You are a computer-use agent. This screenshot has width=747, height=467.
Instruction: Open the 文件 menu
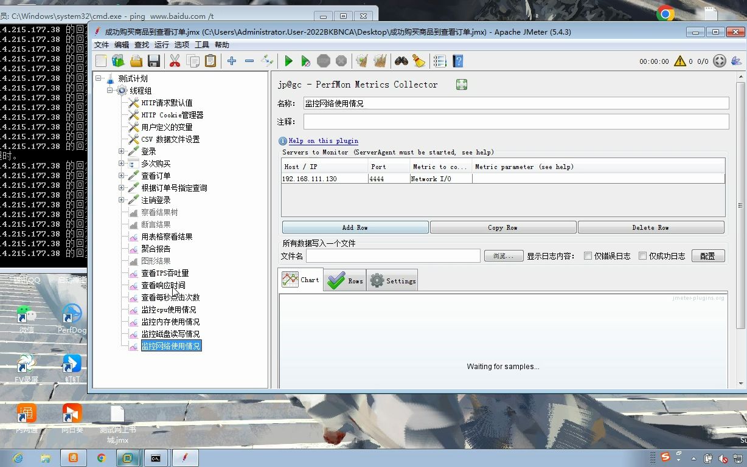pos(102,45)
